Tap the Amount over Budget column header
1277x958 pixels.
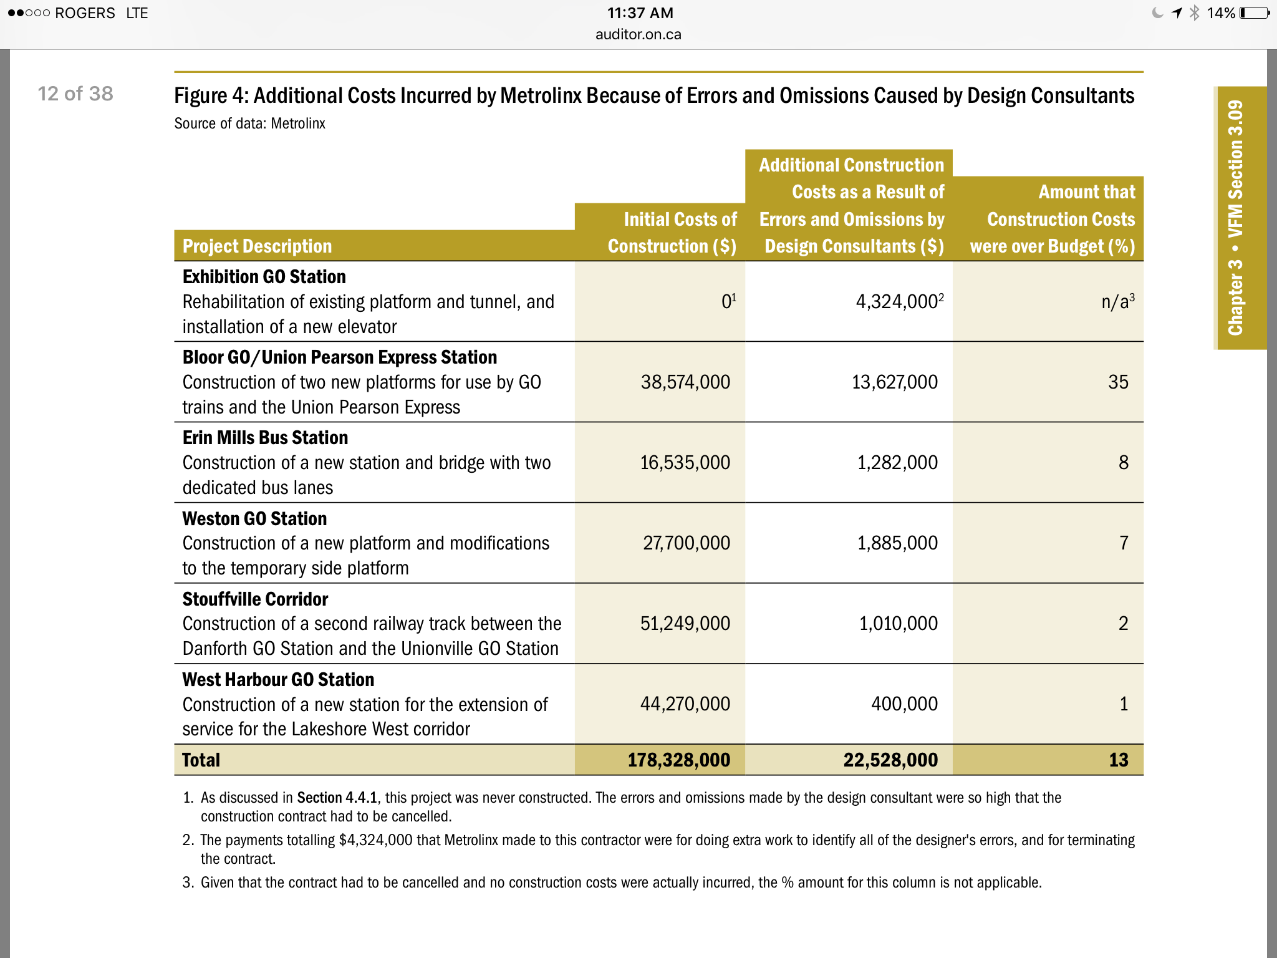pyautogui.click(x=1053, y=219)
